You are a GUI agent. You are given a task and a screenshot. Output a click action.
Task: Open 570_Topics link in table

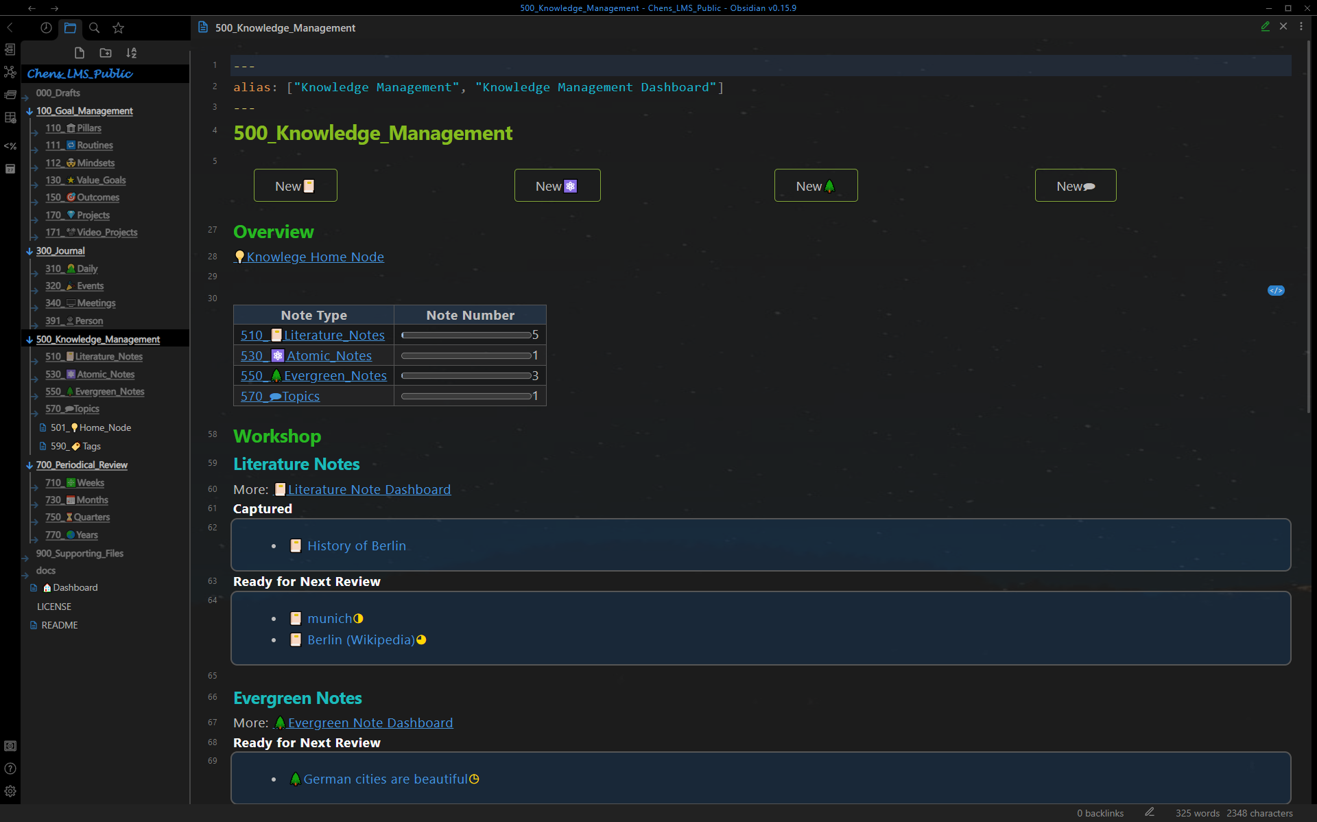[280, 396]
